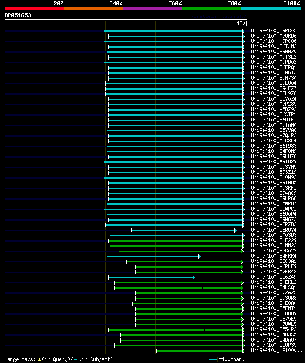Viewport: 305px width, 363px height.
Task: Open hit label UniRef100_B9RC03
Action: pyautogui.click(x=274, y=30)
